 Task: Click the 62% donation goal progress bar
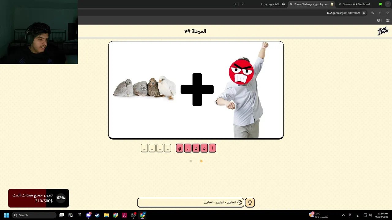(39, 198)
